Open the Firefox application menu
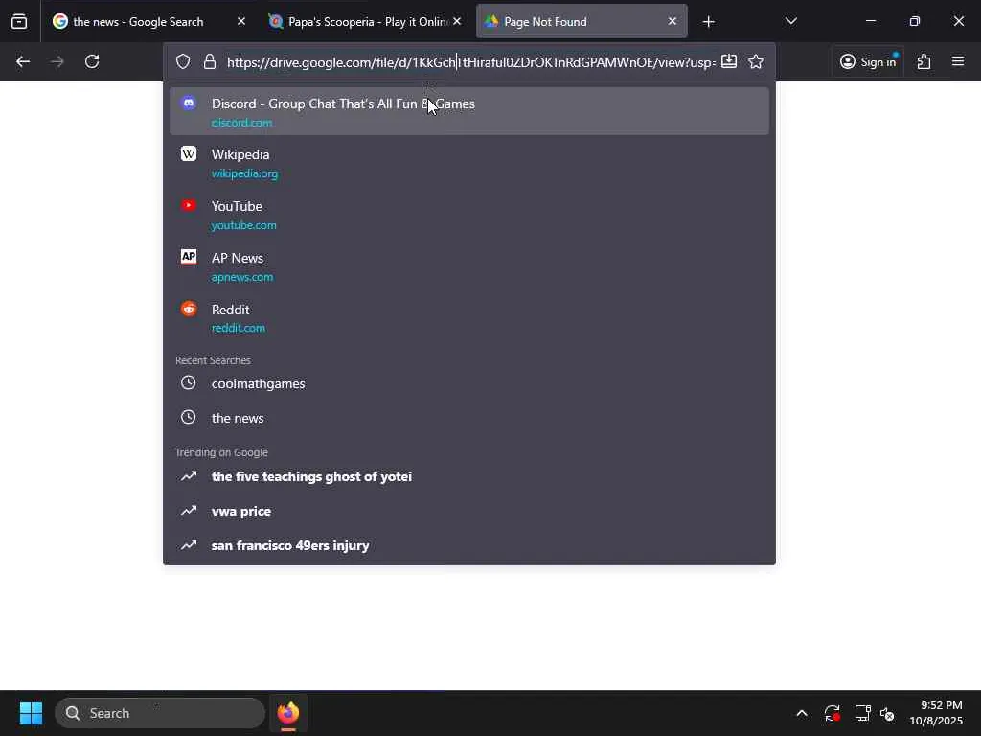981x736 pixels. [x=958, y=61]
